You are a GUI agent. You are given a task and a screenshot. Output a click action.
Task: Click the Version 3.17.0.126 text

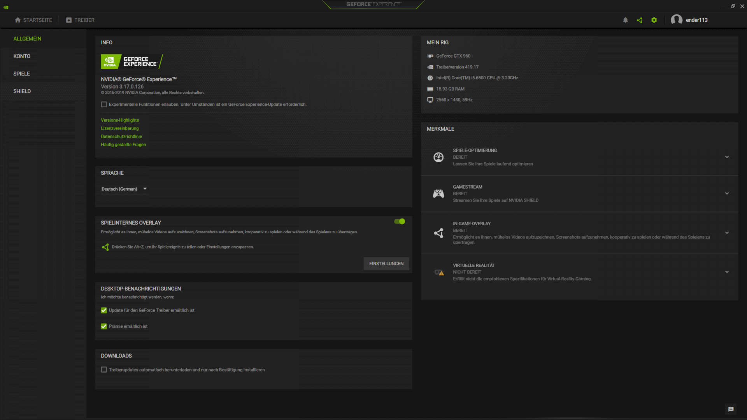click(122, 87)
